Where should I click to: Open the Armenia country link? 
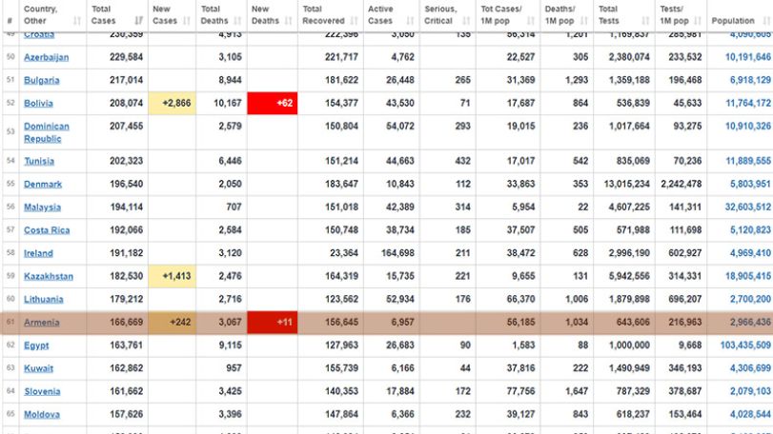point(41,323)
